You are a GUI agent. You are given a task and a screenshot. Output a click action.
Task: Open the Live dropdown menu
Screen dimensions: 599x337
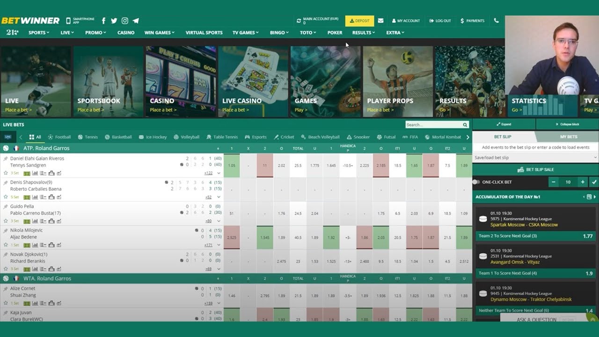point(67,33)
